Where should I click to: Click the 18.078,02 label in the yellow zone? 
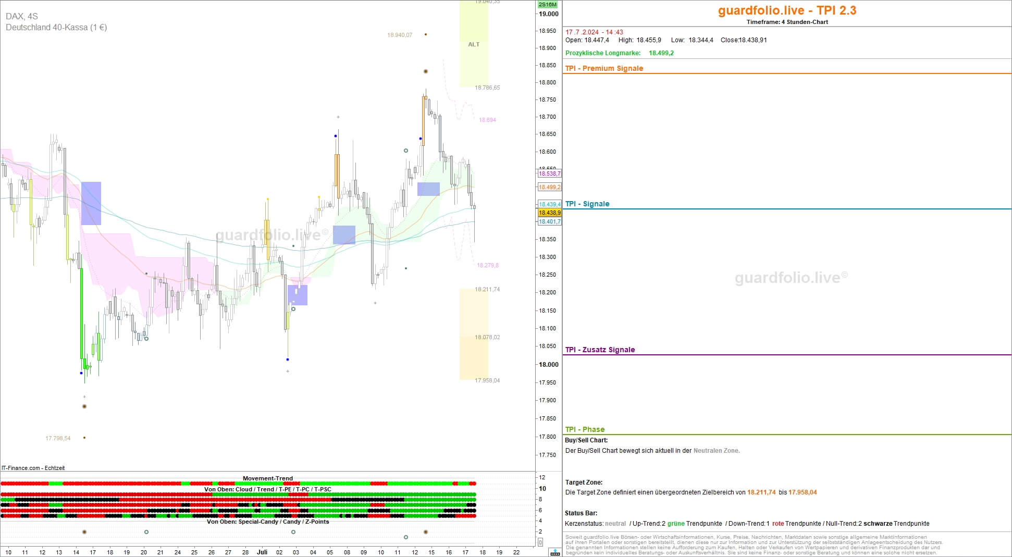pyautogui.click(x=487, y=337)
